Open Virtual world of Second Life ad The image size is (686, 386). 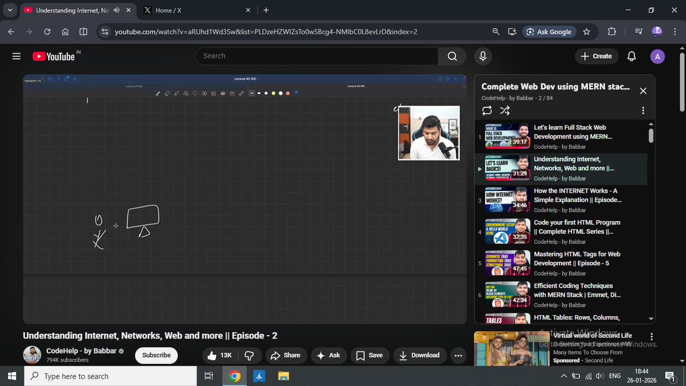point(593,336)
